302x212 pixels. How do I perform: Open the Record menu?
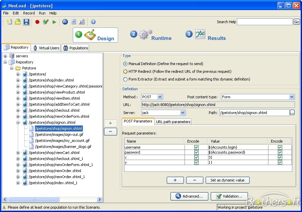point(29,13)
